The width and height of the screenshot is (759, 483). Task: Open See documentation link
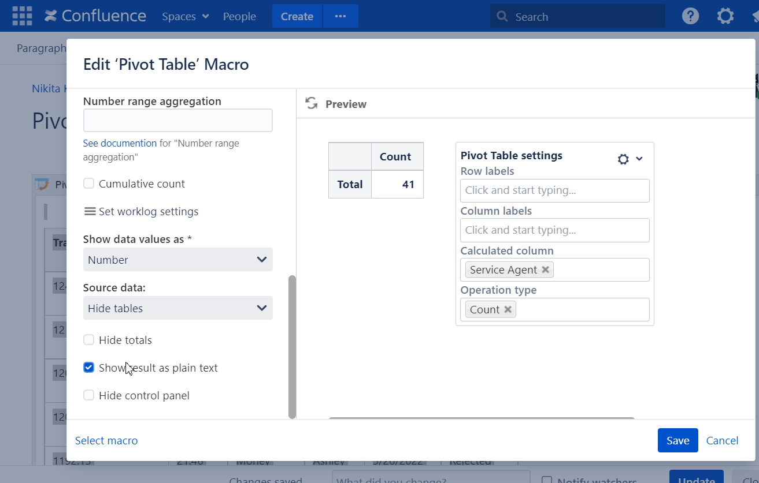(x=120, y=143)
